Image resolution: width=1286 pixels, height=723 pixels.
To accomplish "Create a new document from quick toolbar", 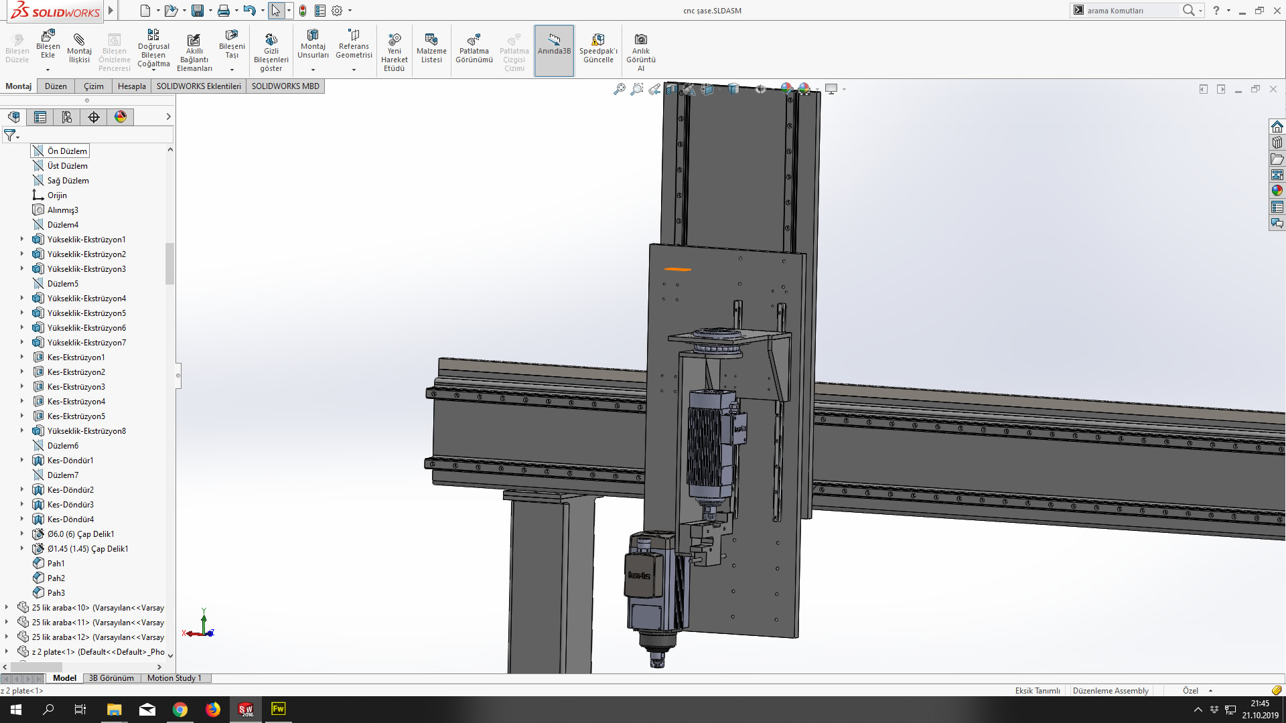I will point(145,11).
